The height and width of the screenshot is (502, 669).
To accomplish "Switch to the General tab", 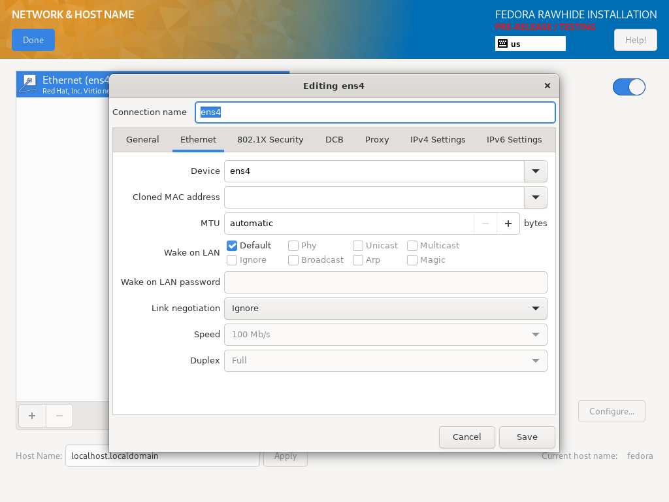I will pos(142,140).
